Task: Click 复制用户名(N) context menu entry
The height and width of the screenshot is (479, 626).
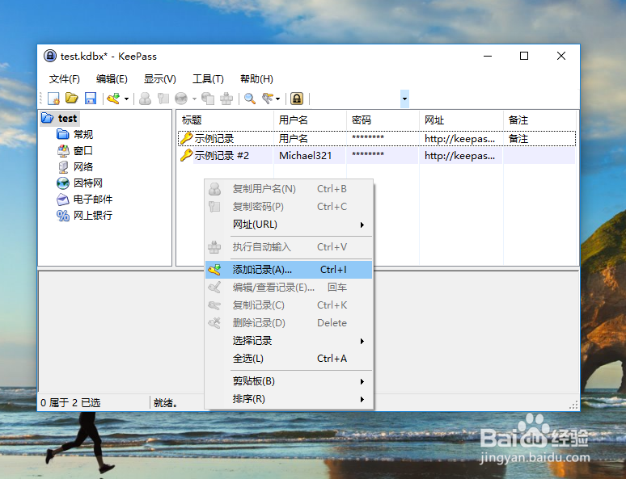Action: [289, 189]
